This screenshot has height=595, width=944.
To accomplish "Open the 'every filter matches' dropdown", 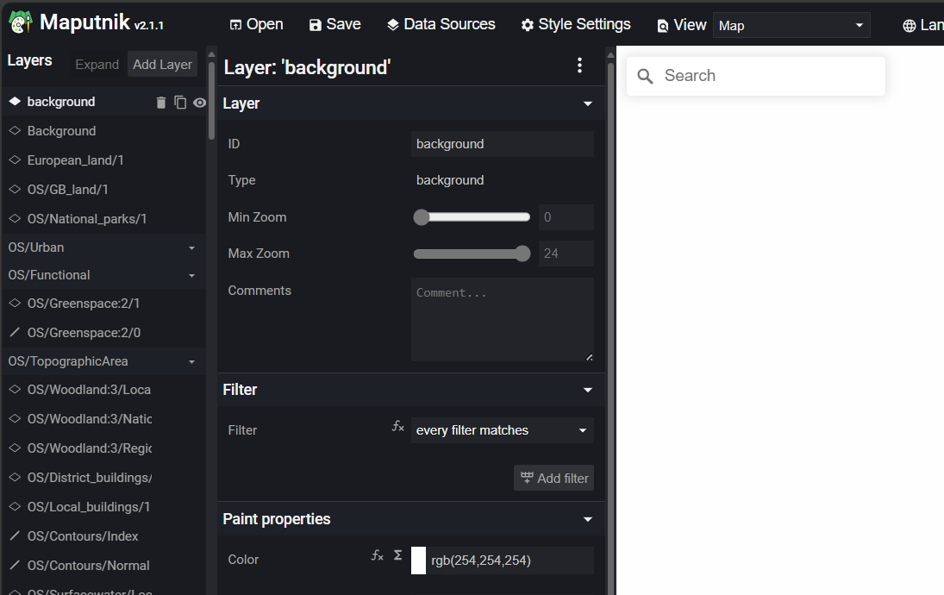I will (x=502, y=429).
